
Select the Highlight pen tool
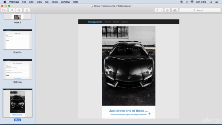point(157,10)
